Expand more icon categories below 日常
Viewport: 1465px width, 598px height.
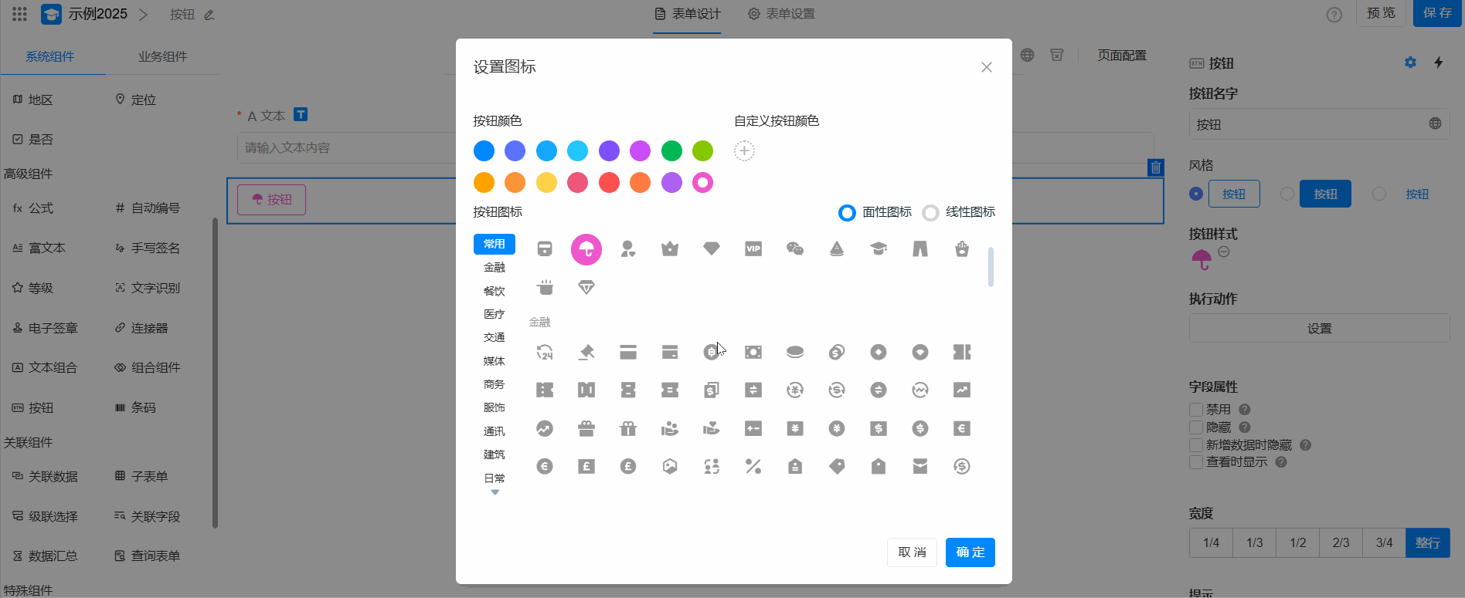click(x=495, y=492)
